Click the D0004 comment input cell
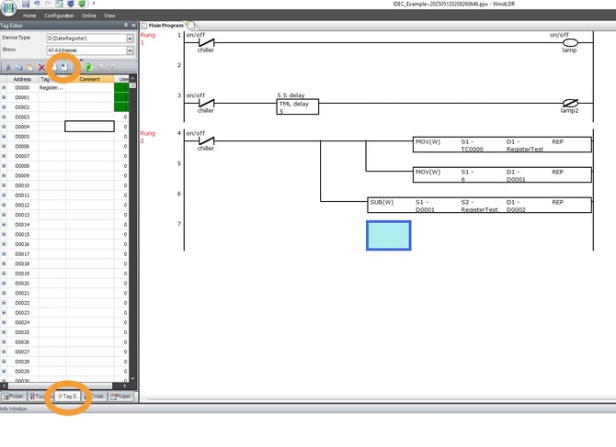The height and width of the screenshot is (447, 616). (x=89, y=127)
